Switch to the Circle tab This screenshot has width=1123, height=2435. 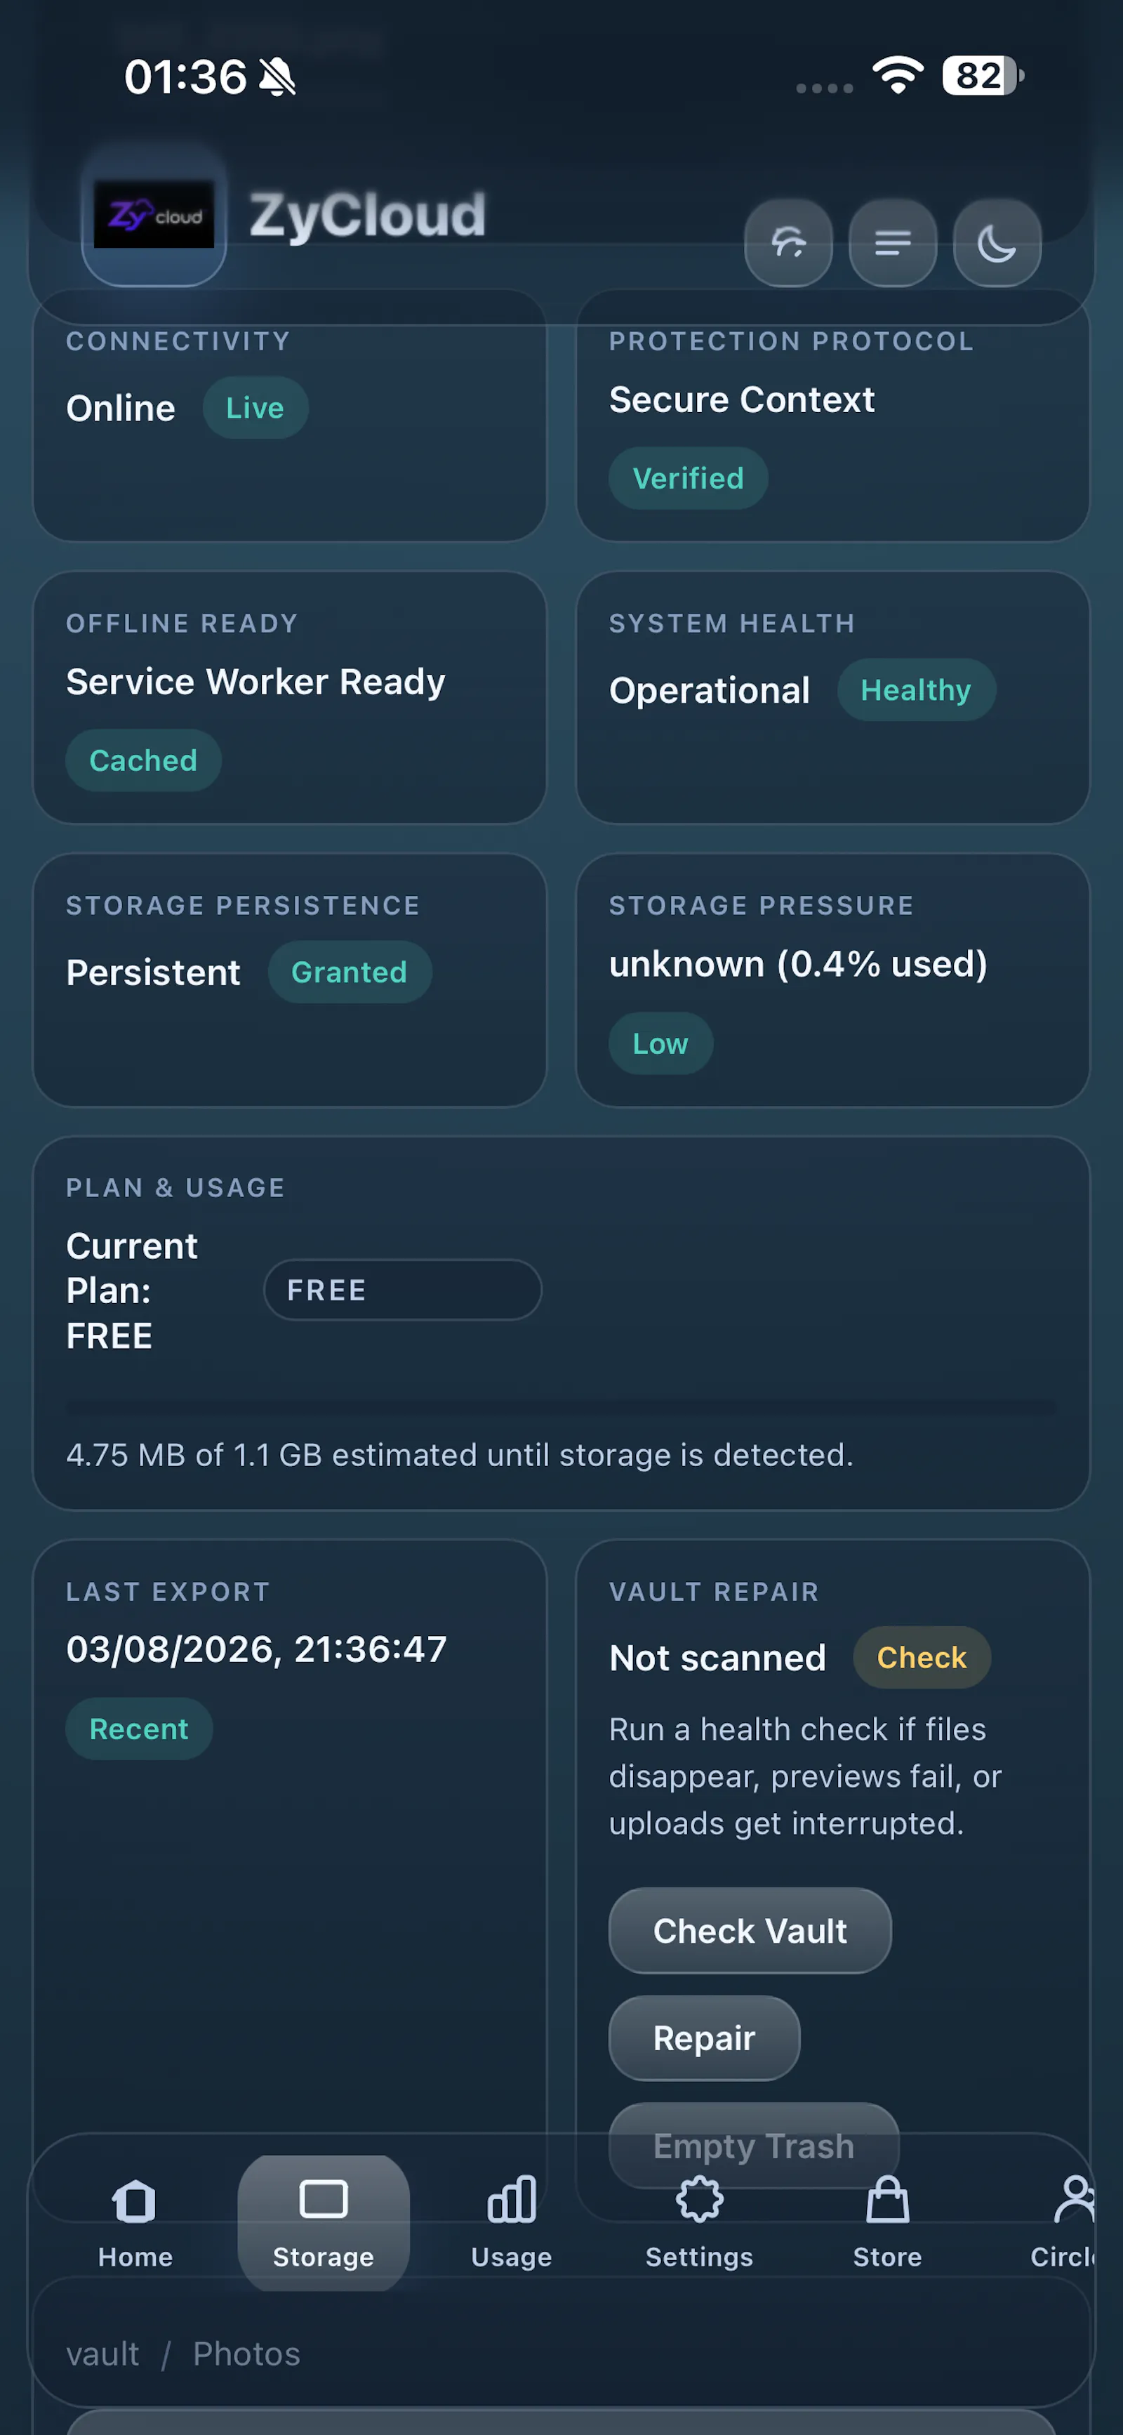[1063, 2222]
